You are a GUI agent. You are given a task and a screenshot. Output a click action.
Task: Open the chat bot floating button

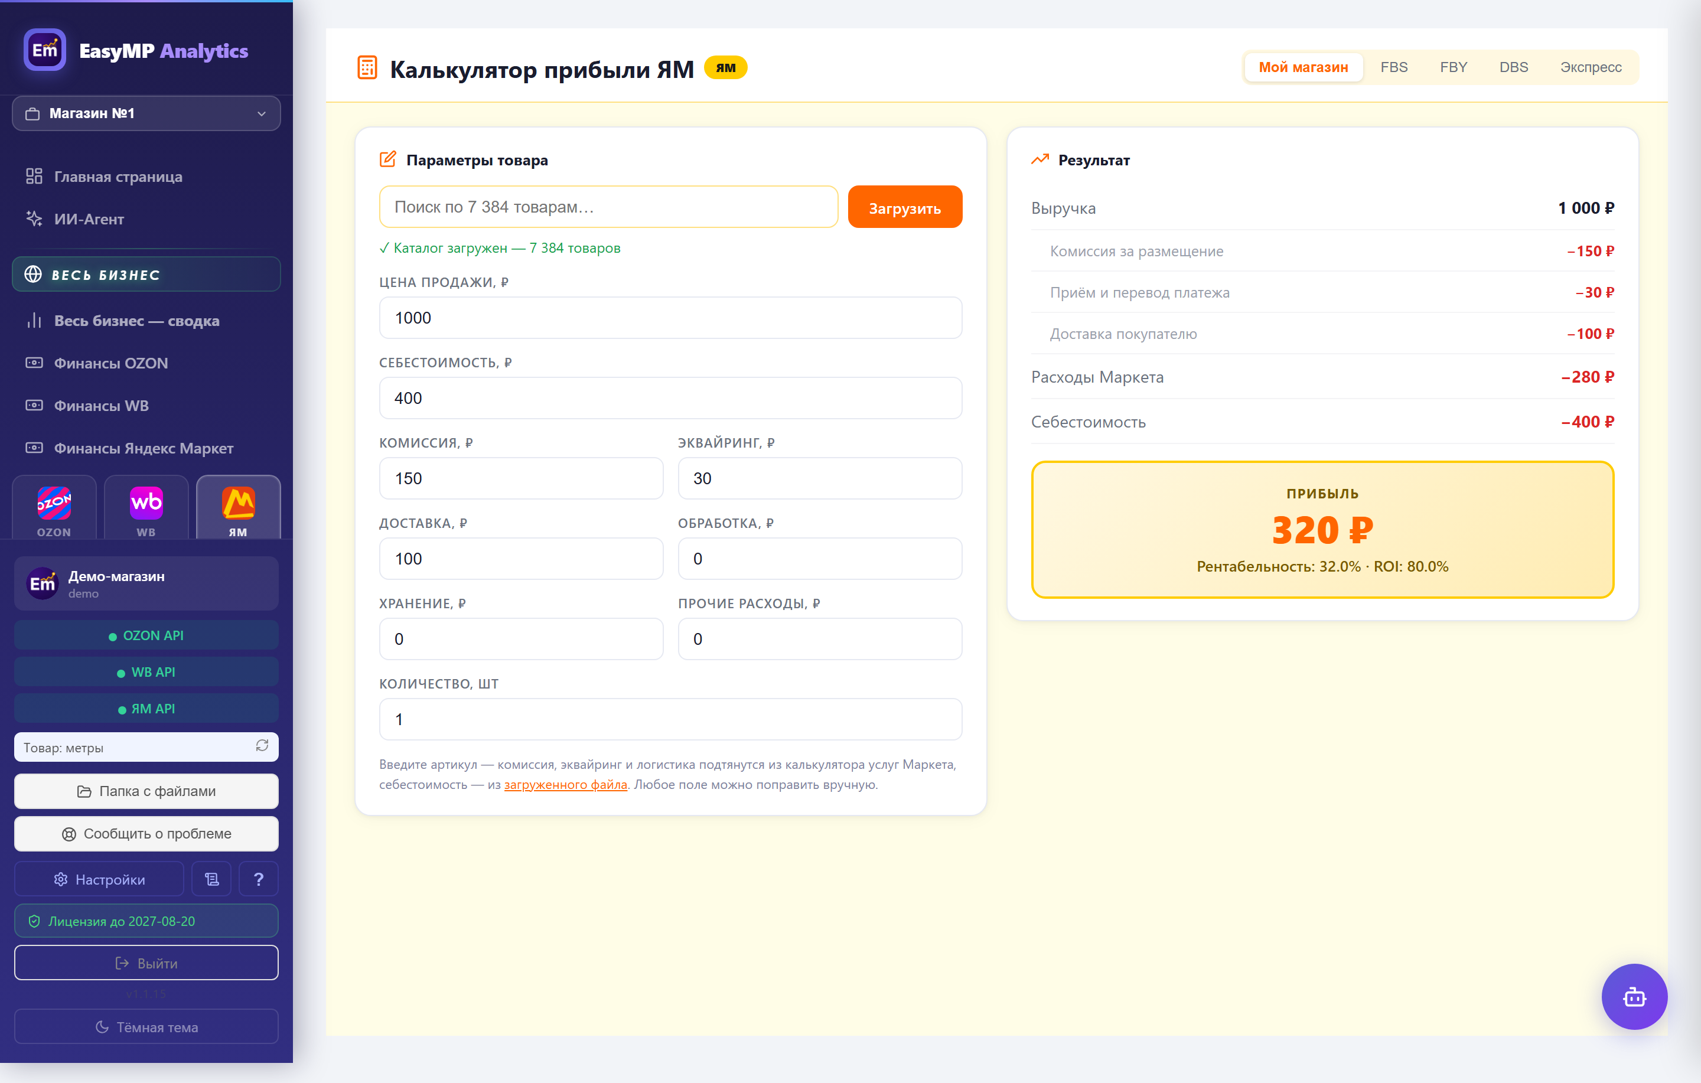pyautogui.click(x=1634, y=996)
